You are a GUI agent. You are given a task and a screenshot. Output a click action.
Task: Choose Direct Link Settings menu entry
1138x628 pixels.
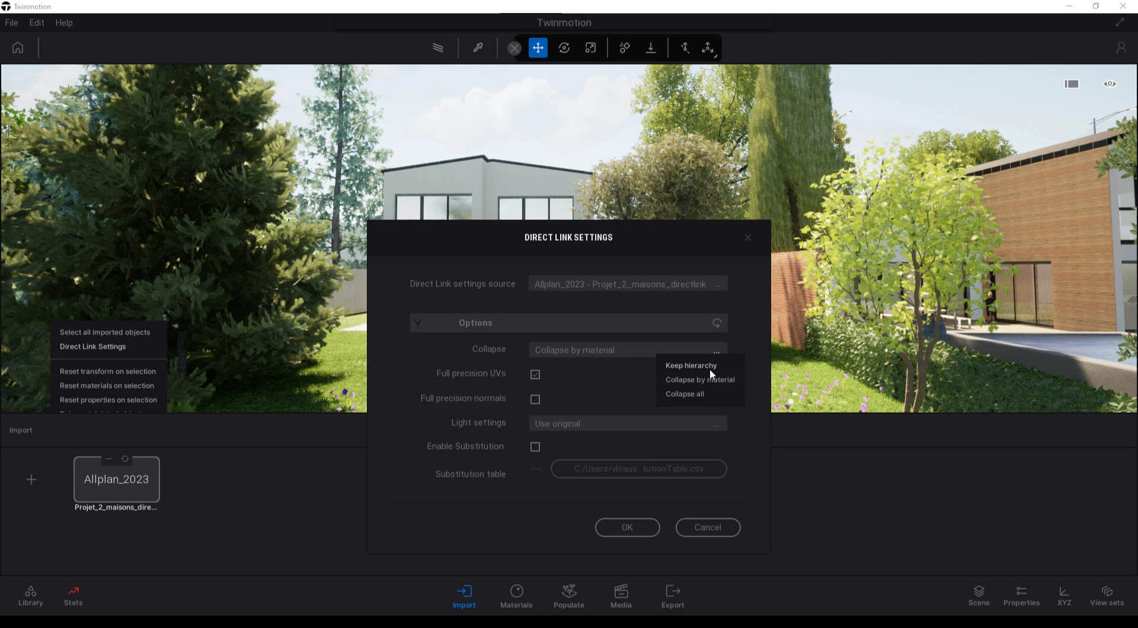(x=92, y=346)
